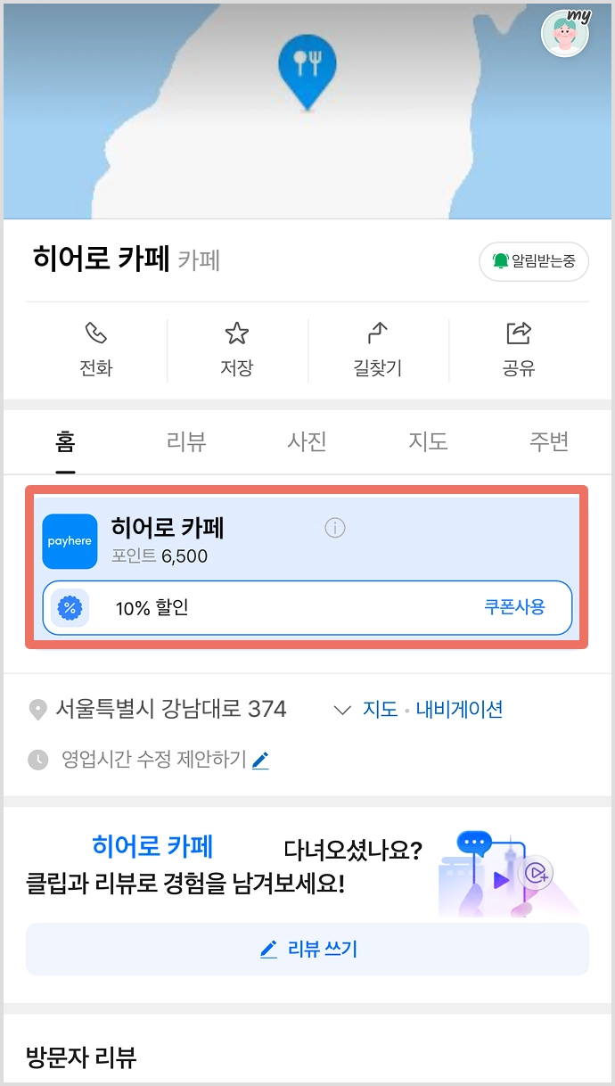Switch to the 사진 tab
Screen dimensions: 615x1086
pos(307,441)
